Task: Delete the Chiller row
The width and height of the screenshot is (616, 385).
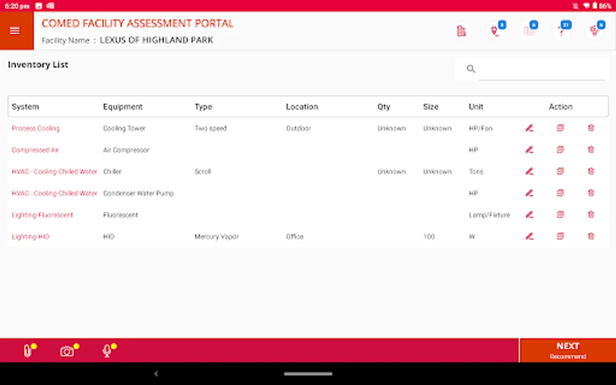Action: pyautogui.click(x=591, y=171)
